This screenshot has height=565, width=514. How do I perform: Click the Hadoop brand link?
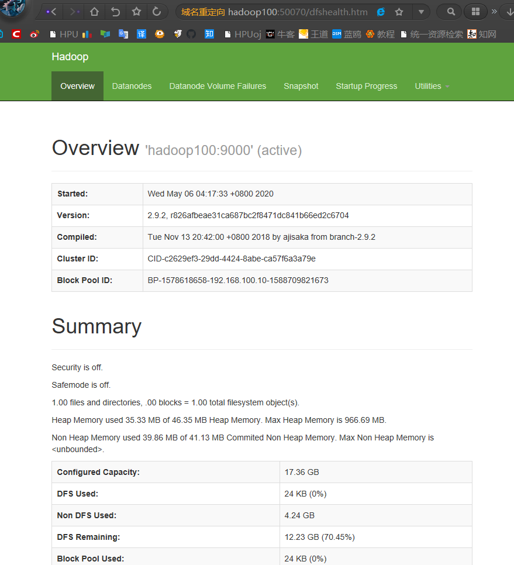tap(70, 57)
